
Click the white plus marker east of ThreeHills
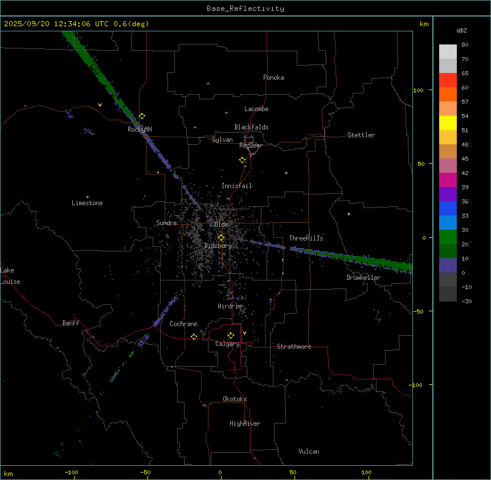point(349,214)
